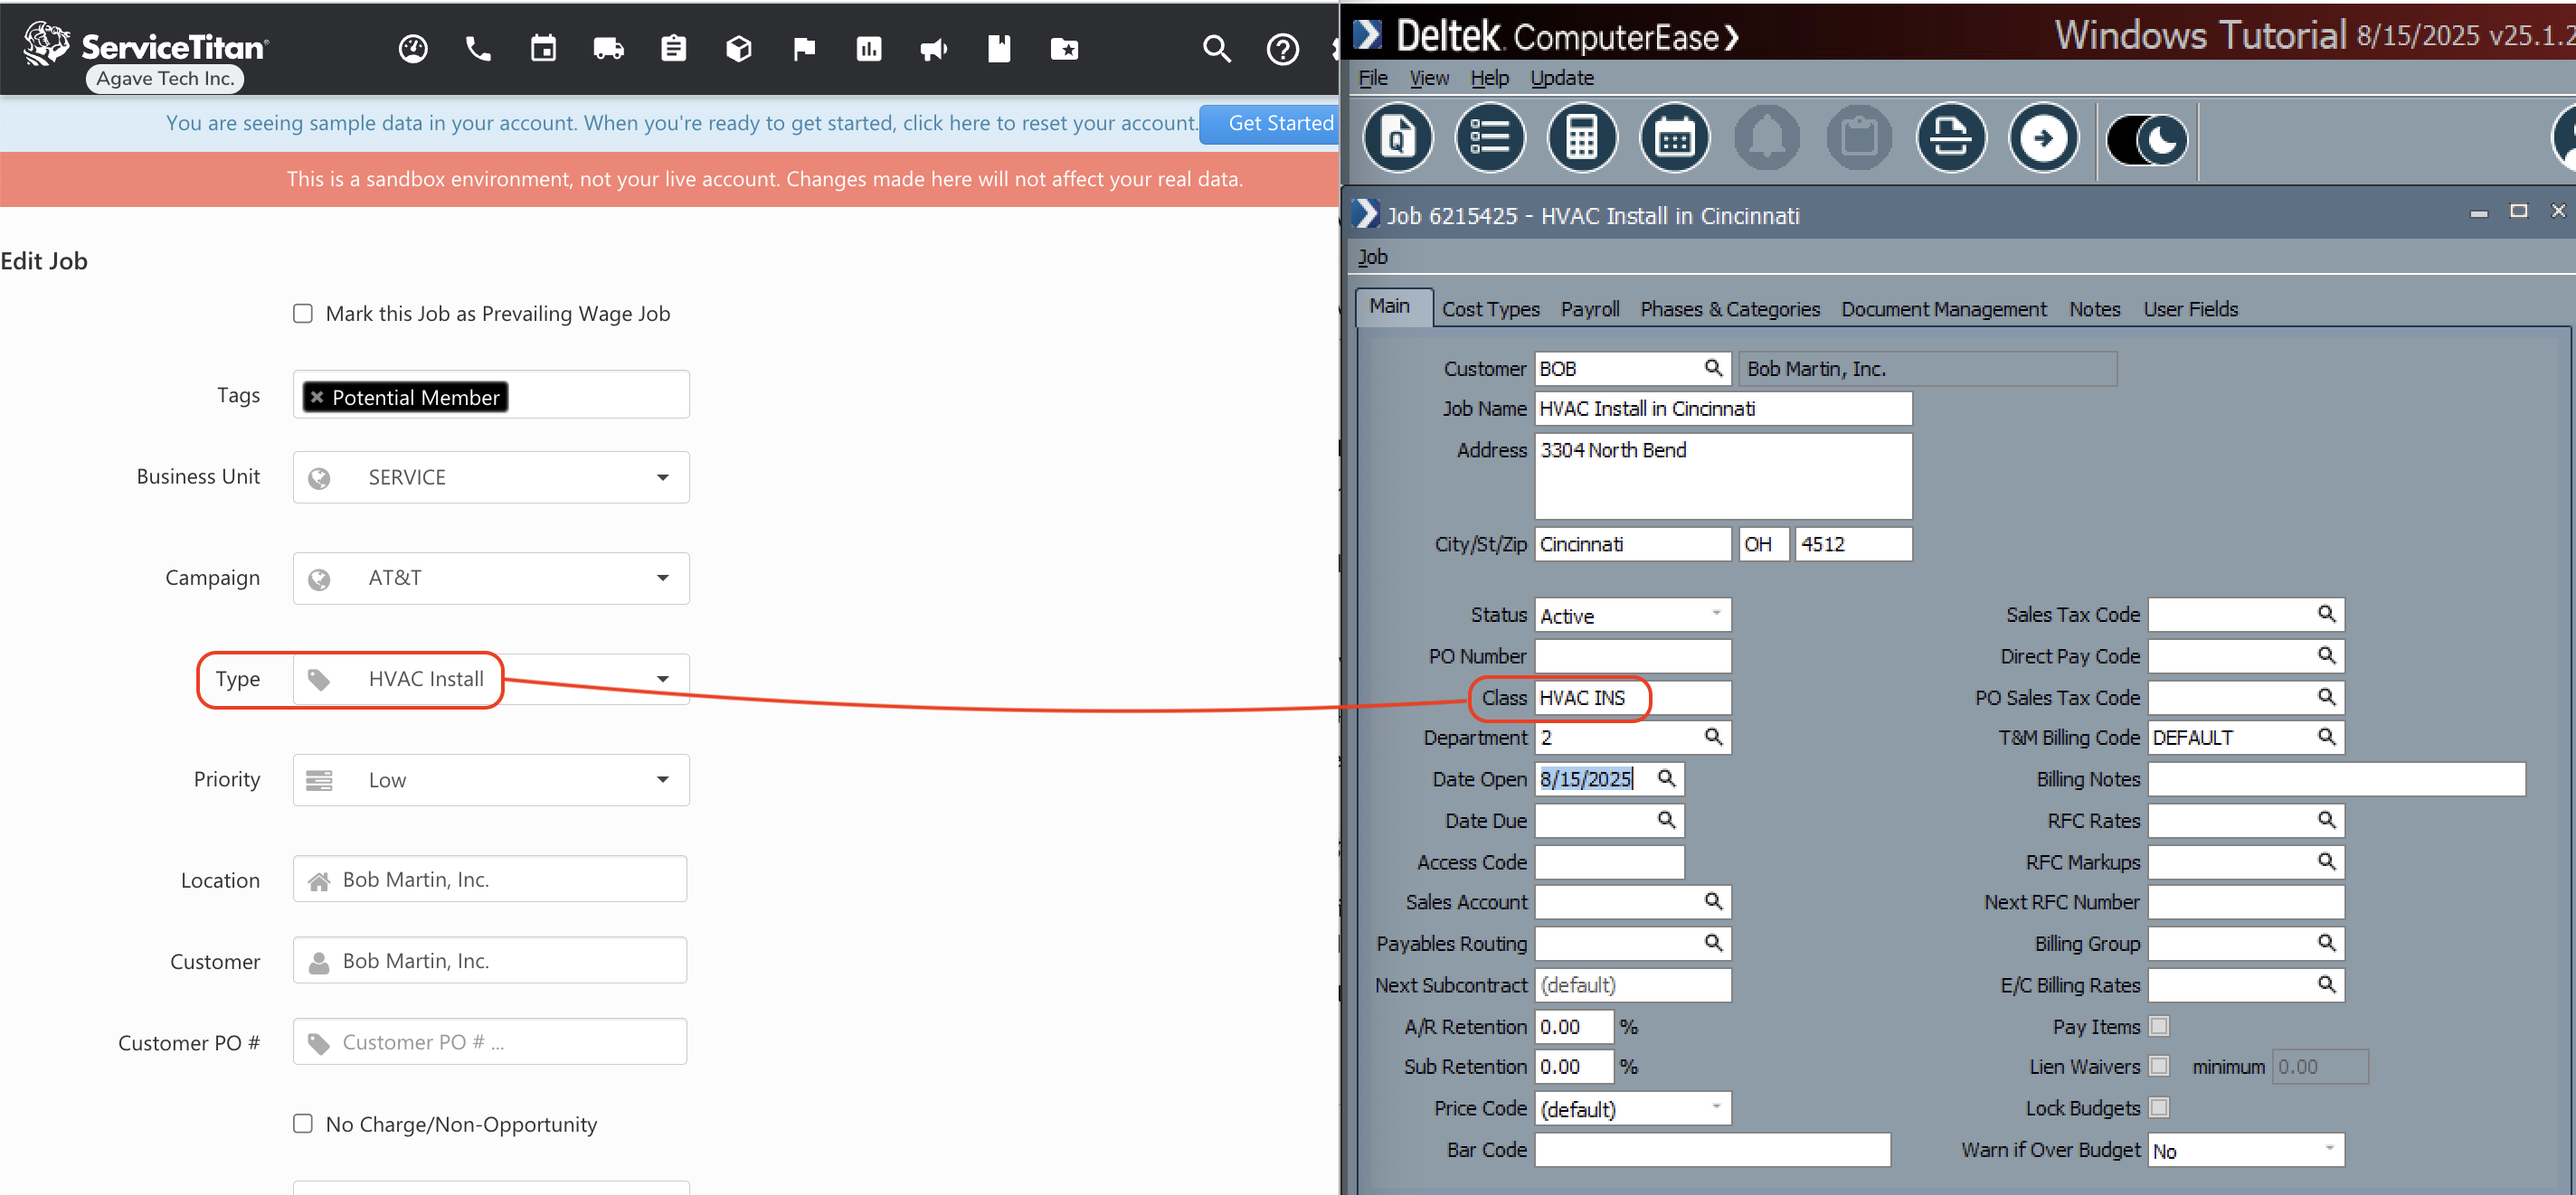Toggle Deltek dark mode switch
2576x1195 pixels.
click(x=2147, y=140)
